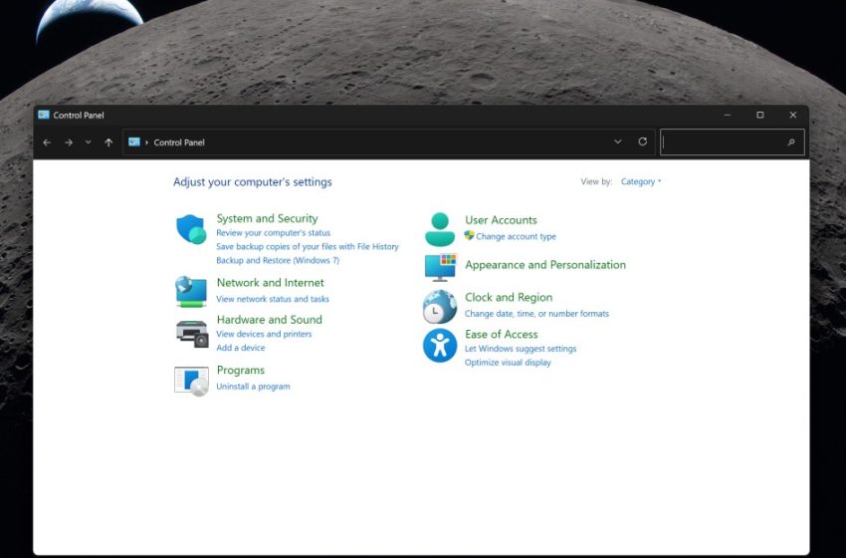Click the UAC shield beside Change account type
846x558 pixels.
[469, 235]
